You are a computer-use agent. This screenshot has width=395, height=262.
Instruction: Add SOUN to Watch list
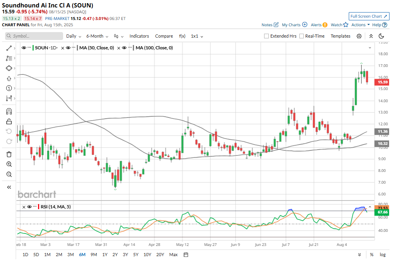click(339, 25)
